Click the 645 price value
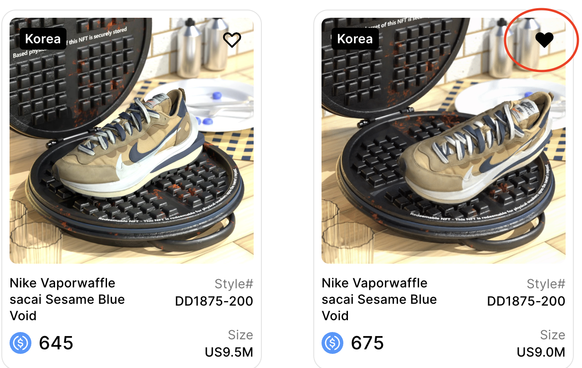Image resolution: width=582 pixels, height=368 pixels. (56, 343)
